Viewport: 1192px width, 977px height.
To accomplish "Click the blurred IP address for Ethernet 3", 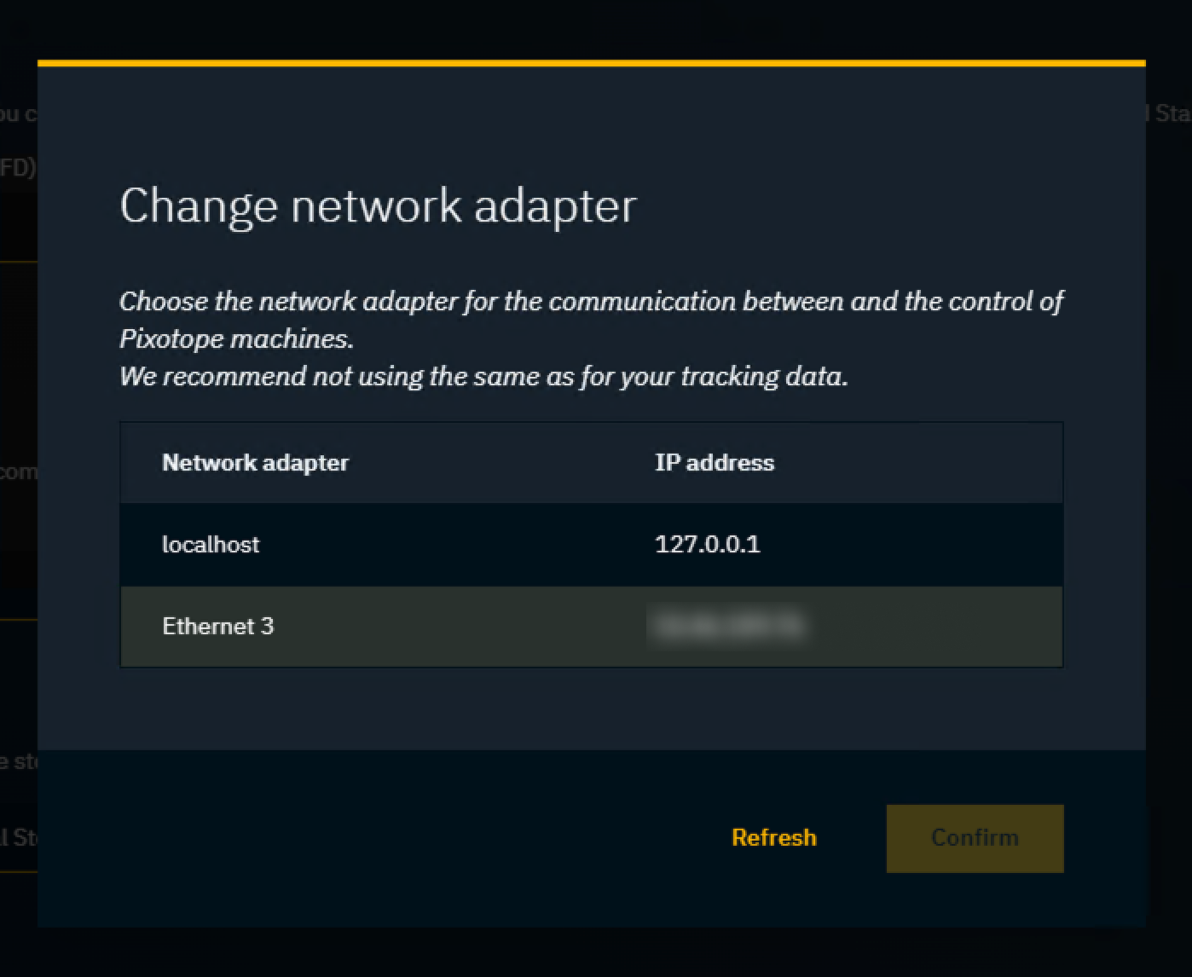I will [726, 627].
